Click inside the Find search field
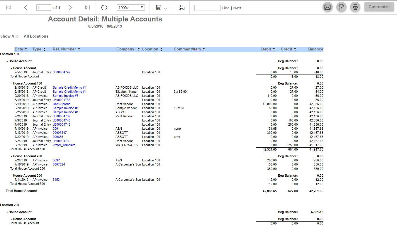This screenshot has width=397, height=228. click(207, 8)
